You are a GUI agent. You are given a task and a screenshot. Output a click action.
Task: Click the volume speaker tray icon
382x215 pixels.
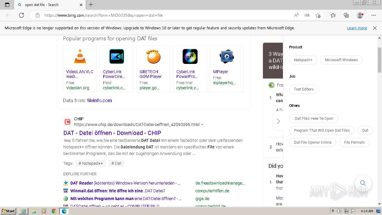point(339,211)
